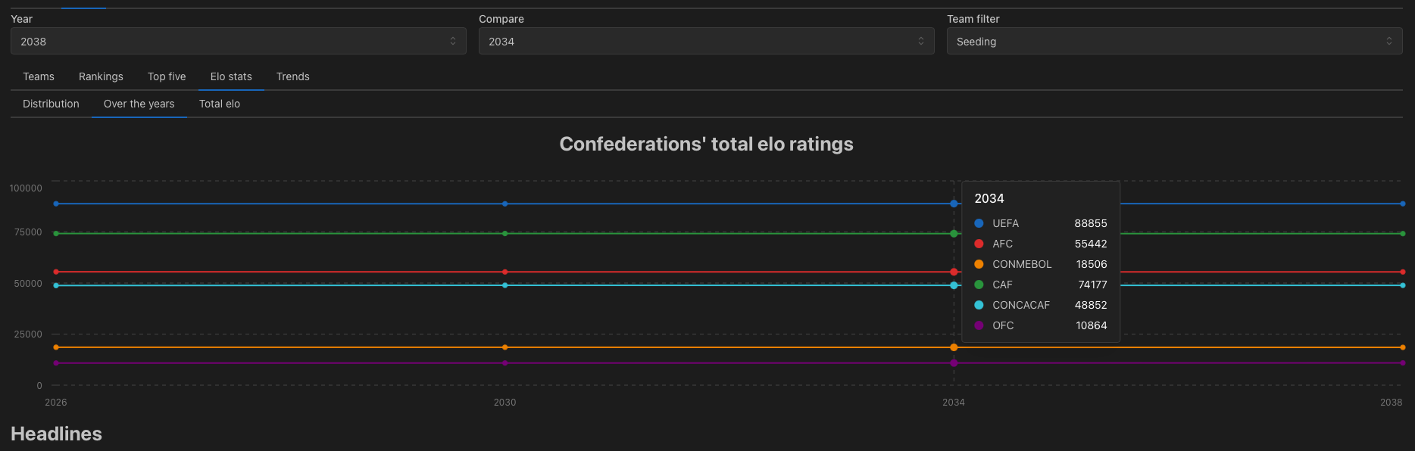Click the CAF green data point at 2030
The width and height of the screenshot is (1415, 451).
coord(505,233)
